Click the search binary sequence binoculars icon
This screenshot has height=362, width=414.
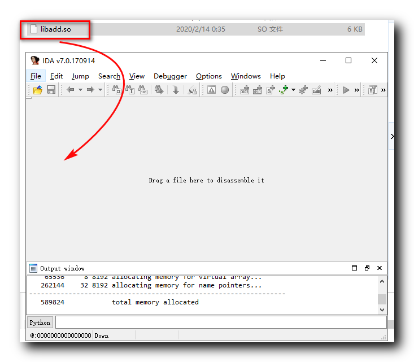click(x=143, y=90)
